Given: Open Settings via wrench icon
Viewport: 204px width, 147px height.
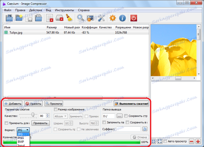Looking at the screenshot, I should pyautogui.click(x=101, y=18).
